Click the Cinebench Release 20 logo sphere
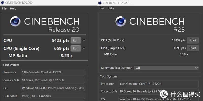Screen dimensions: 203x101 [15, 21]
